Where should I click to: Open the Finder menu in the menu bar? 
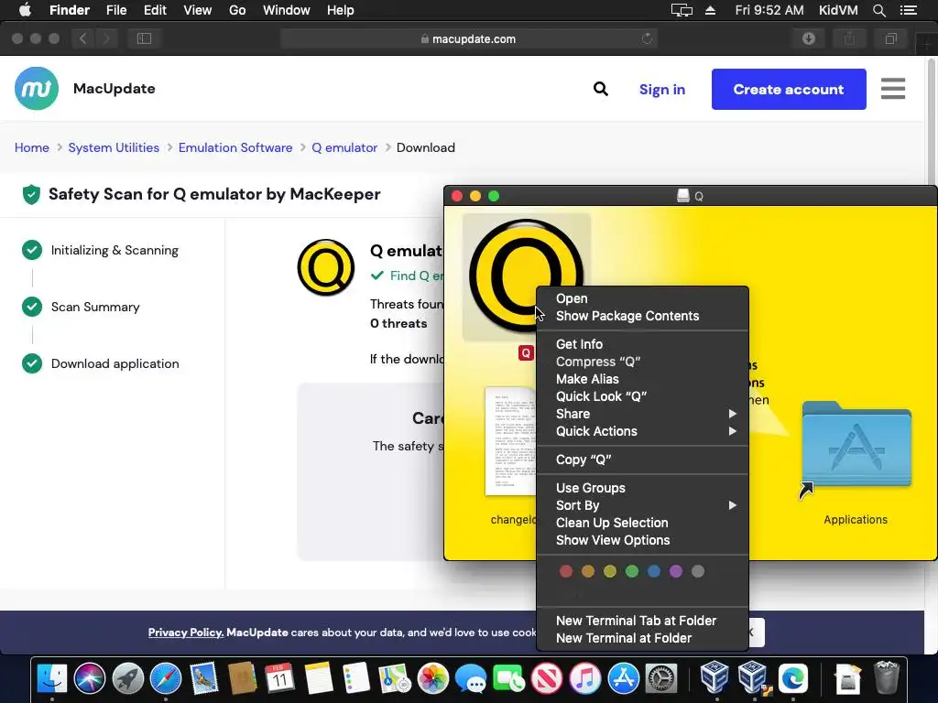point(70,10)
